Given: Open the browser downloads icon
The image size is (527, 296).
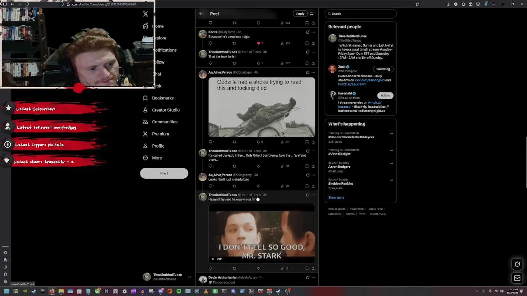Looking at the screenshot, I should tap(448, 4).
